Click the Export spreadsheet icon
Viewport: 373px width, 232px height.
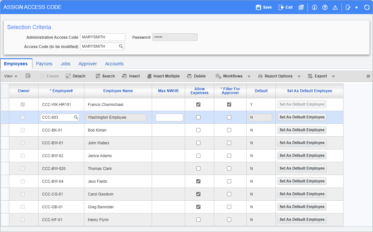tap(310, 76)
